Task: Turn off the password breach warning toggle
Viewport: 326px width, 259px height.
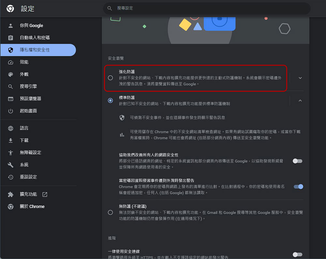Action: [298, 186]
